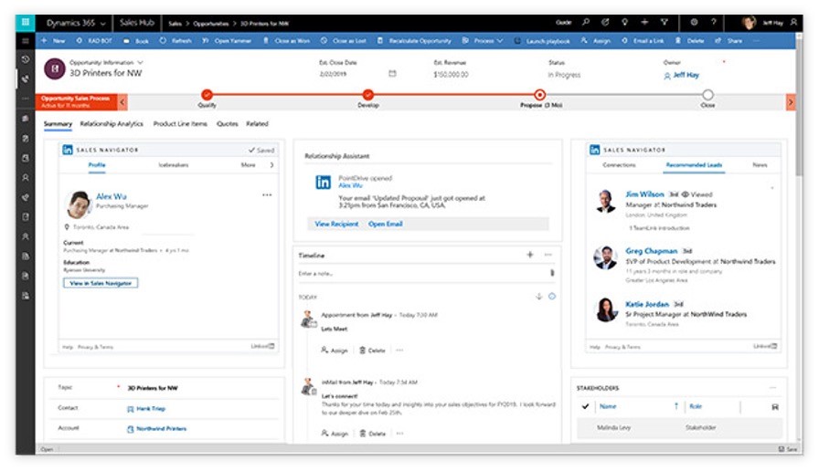The image size is (819, 471).
Task: Select the Develop stage marker
Action: (368, 95)
